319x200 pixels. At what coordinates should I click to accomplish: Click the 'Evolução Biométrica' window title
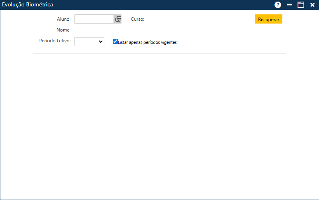27,5
